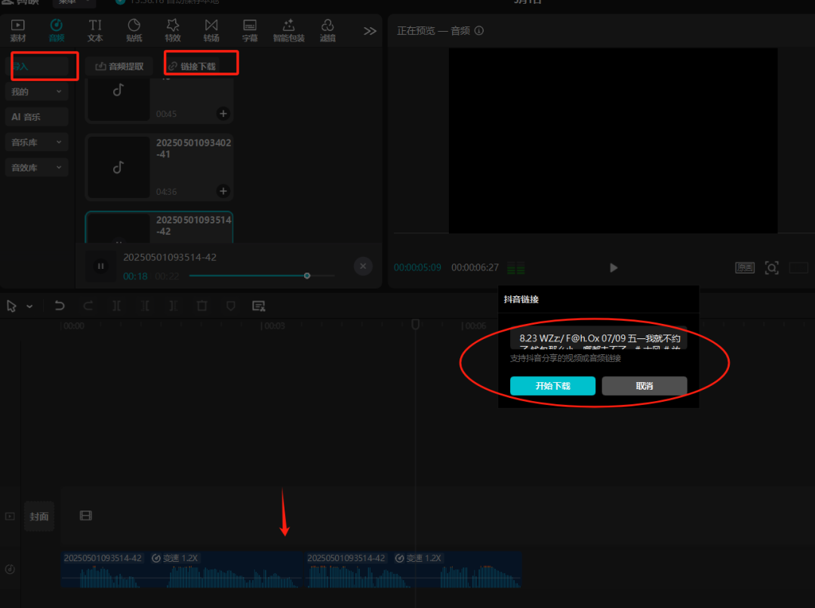The height and width of the screenshot is (608, 815).
Task: Click the 00:03 mark on timeline ruler
Action: click(x=275, y=326)
